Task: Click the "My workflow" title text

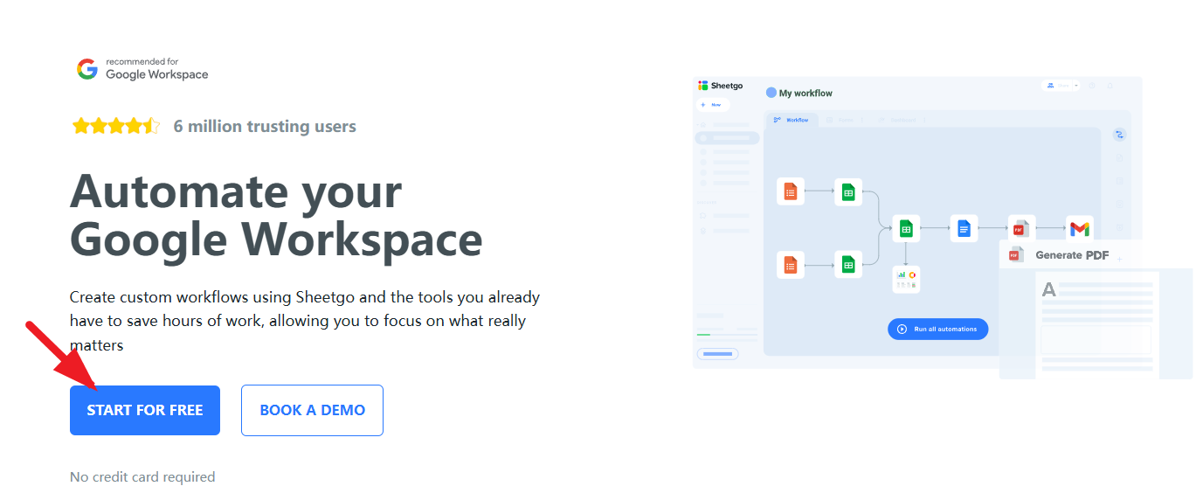Action: (805, 93)
